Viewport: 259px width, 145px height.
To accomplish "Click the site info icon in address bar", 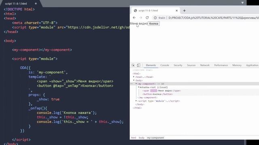I will 155,18.
